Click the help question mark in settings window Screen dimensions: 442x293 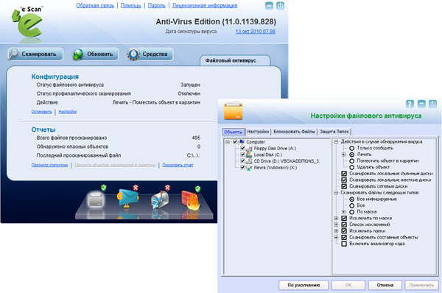(x=410, y=104)
